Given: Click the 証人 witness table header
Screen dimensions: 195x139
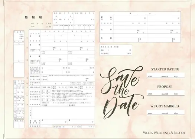Looking at the screenshot, I should pos(140,13).
